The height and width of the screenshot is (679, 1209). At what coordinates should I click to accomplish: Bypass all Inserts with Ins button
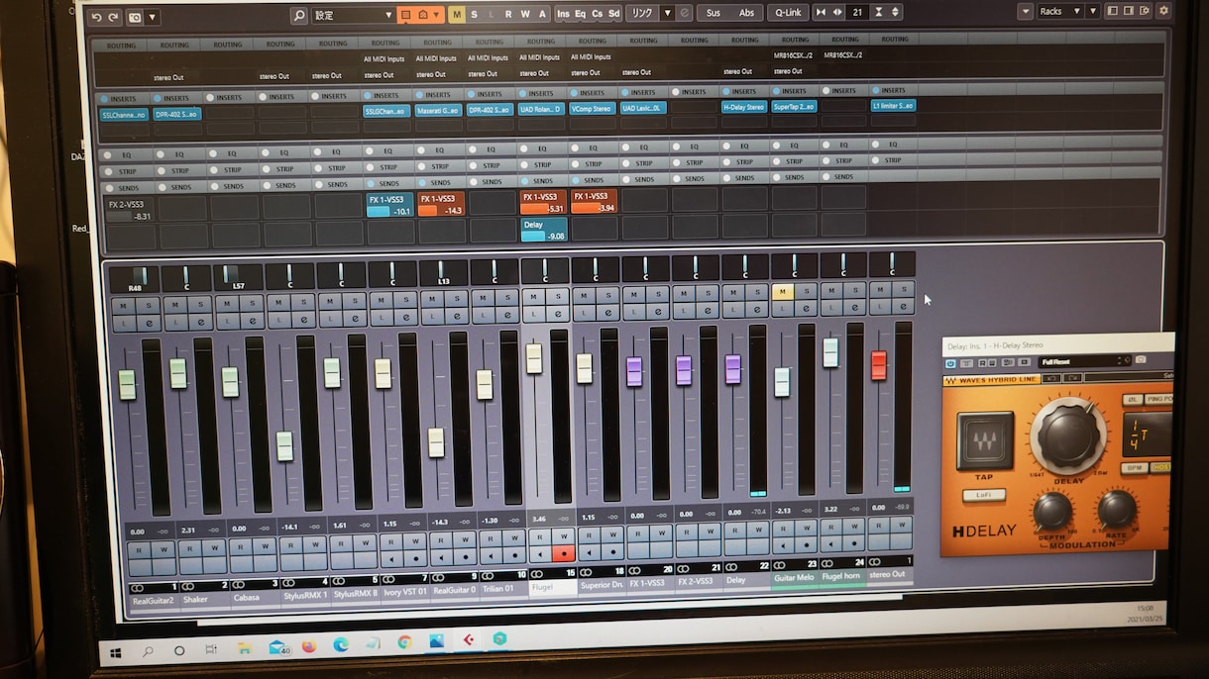563,14
